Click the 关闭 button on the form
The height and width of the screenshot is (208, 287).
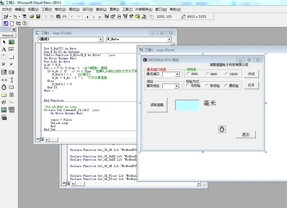tap(251, 74)
